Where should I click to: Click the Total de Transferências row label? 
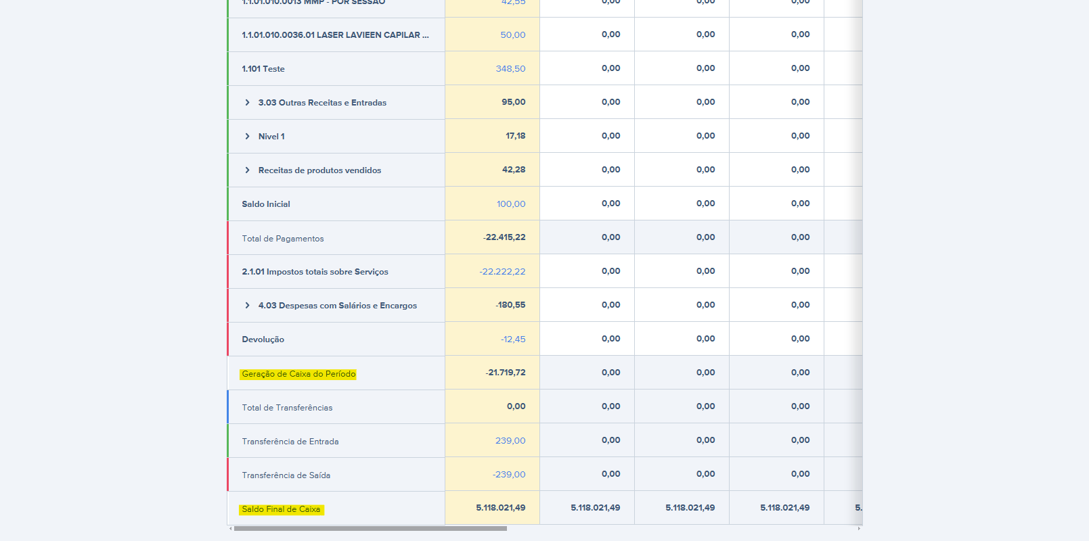point(287,408)
